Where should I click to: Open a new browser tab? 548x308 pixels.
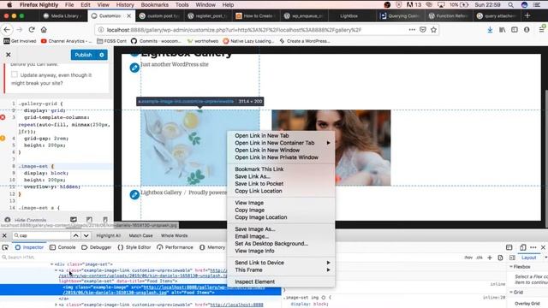[x=527, y=15]
